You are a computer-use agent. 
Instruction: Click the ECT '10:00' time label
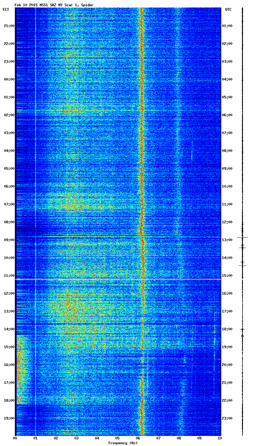[x=9, y=258]
